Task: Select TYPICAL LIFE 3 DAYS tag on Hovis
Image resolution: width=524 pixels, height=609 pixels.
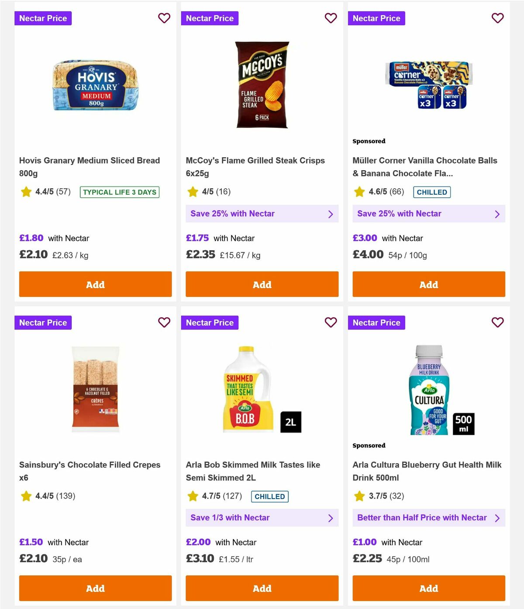Action: coord(119,192)
